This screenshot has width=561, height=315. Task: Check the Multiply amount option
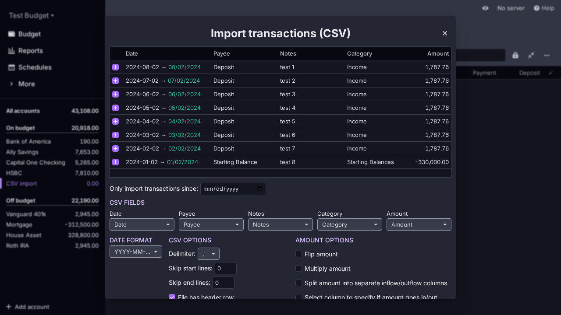(298, 269)
